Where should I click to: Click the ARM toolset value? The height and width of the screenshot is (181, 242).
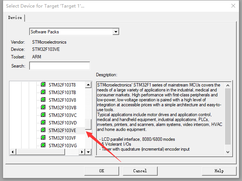click(x=37, y=57)
